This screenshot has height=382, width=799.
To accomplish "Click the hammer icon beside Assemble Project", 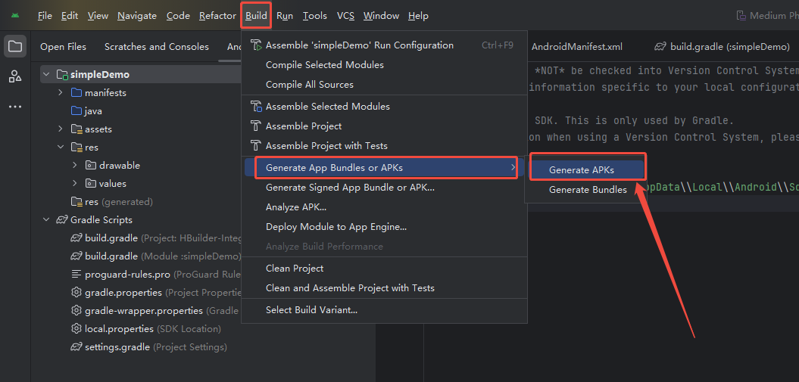I will pos(256,126).
